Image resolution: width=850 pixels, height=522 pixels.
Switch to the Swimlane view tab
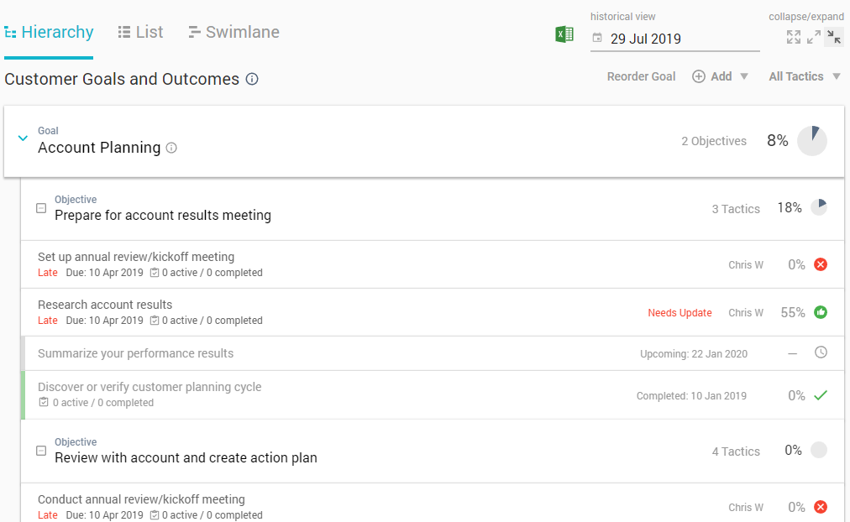pyautogui.click(x=233, y=32)
